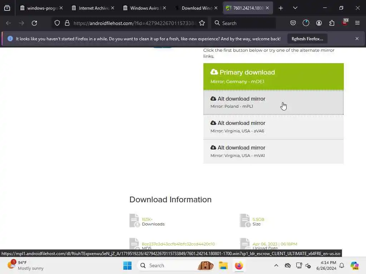Reload the current page

tap(34, 23)
